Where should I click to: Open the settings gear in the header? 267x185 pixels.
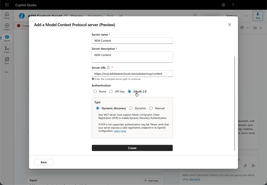pos(223,5)
